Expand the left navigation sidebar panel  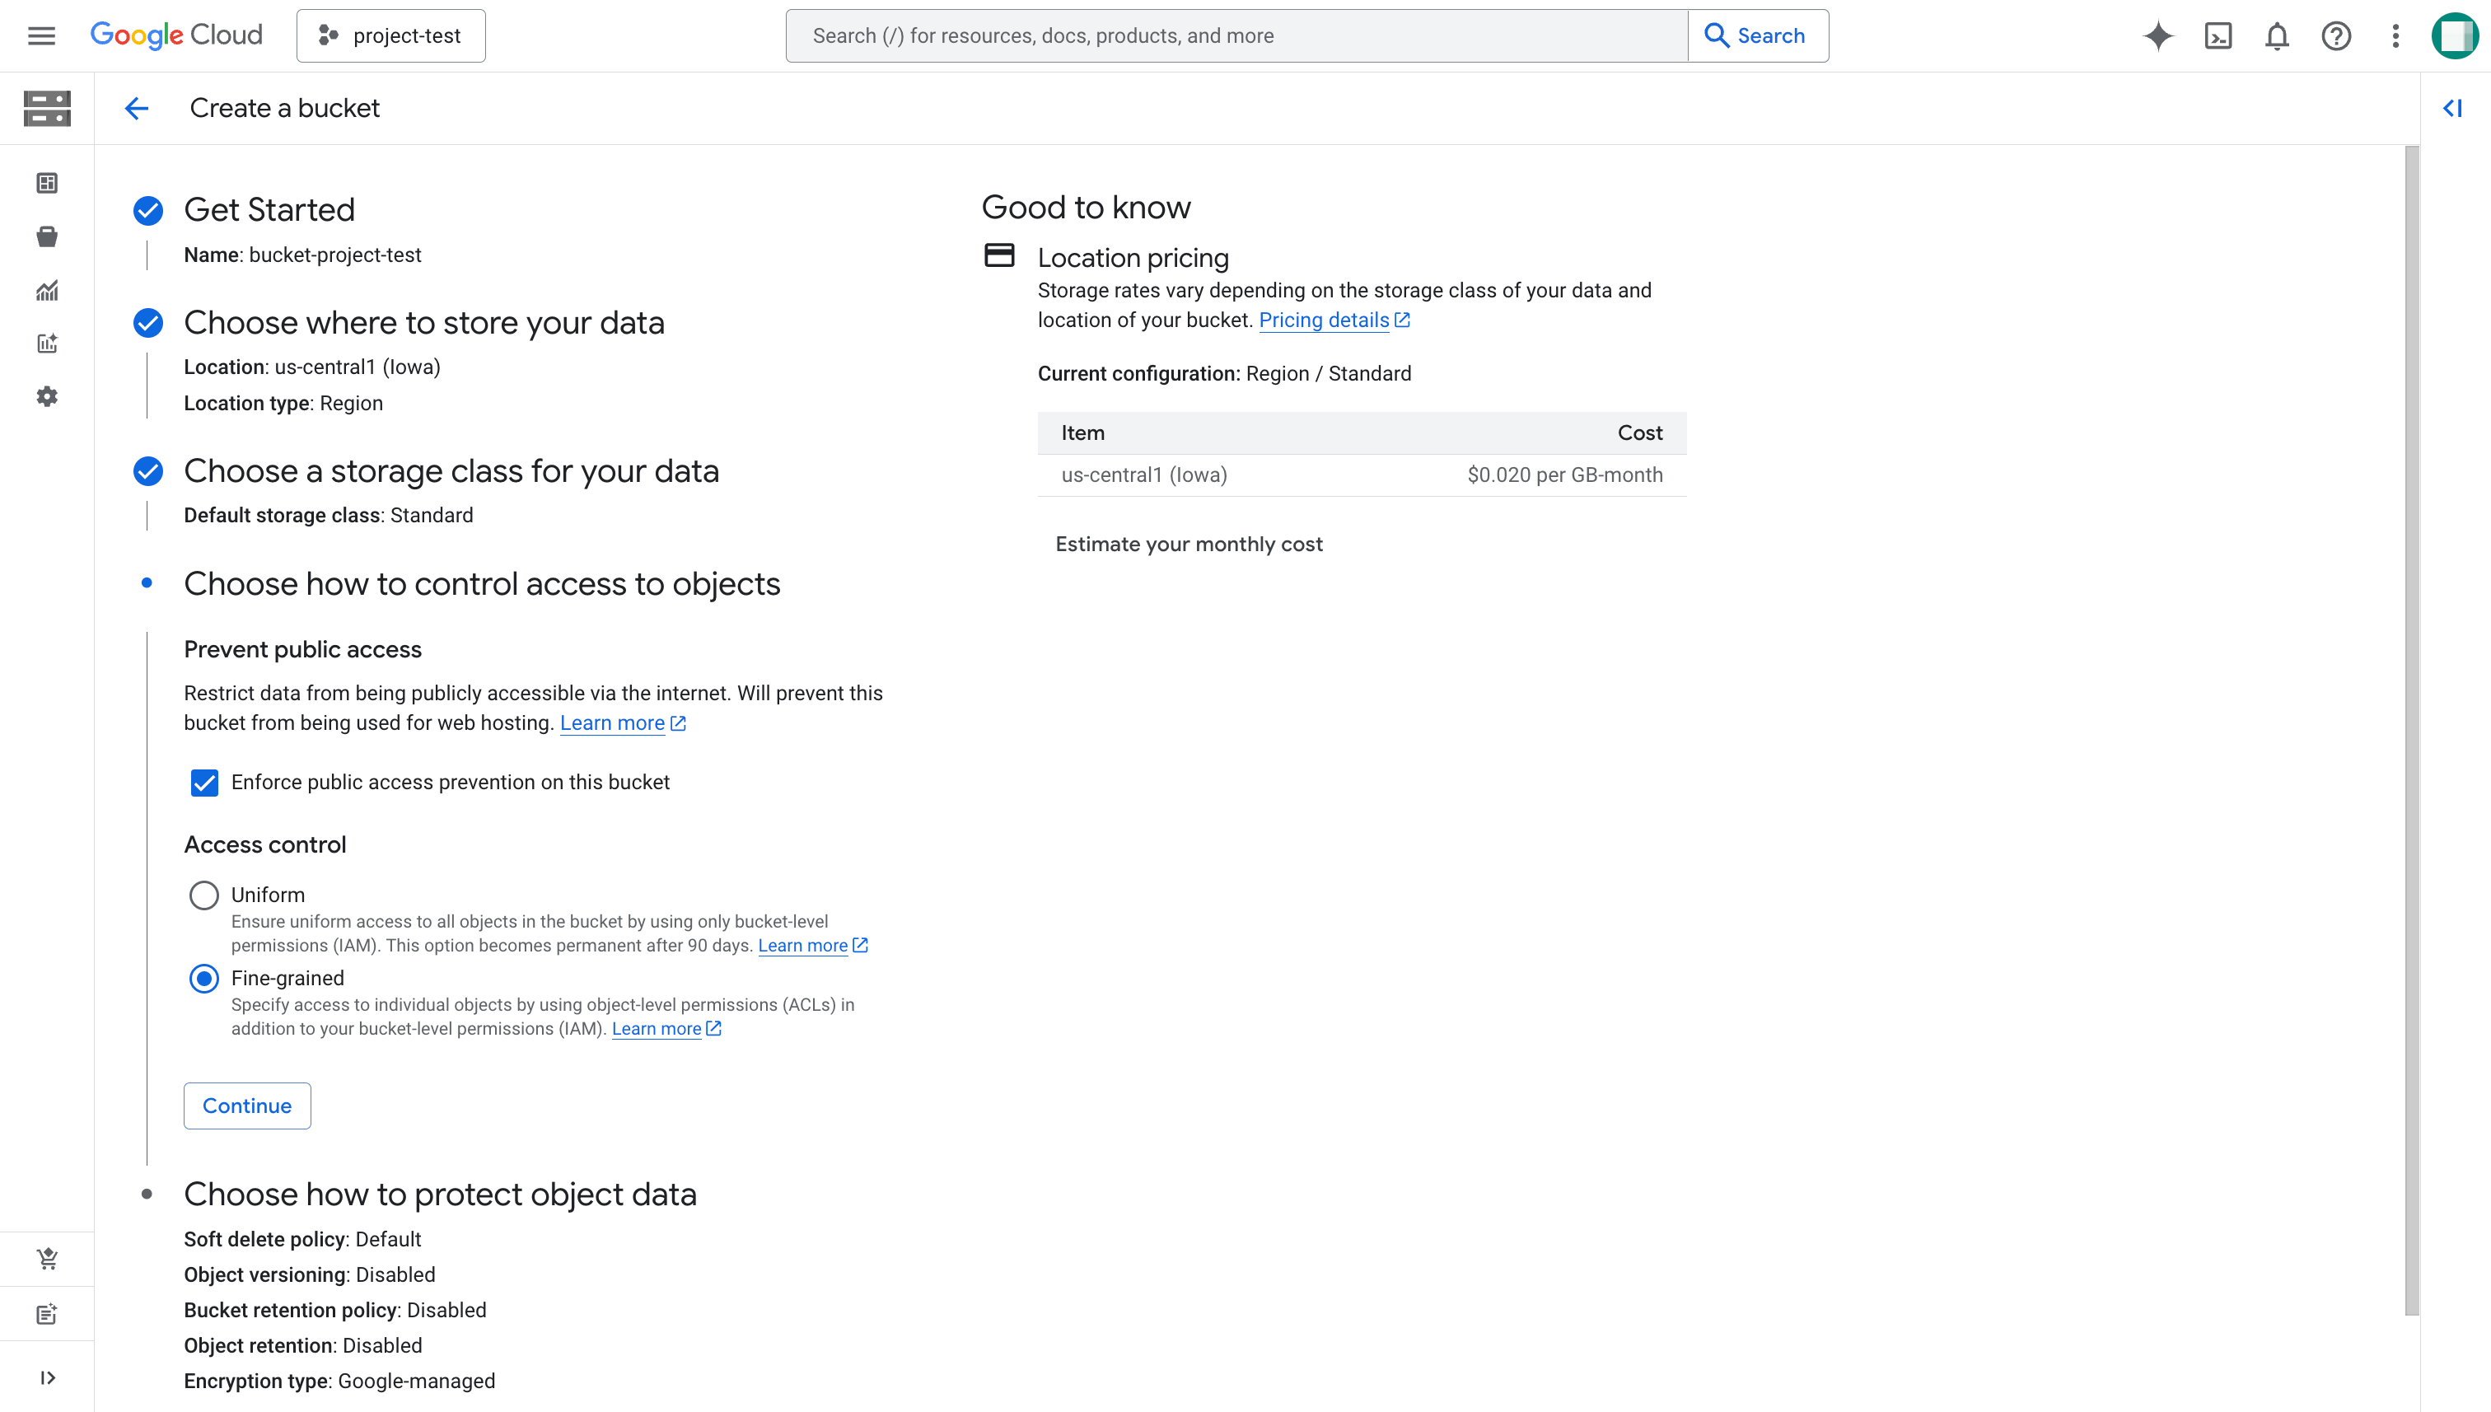tap(47, 1377)
